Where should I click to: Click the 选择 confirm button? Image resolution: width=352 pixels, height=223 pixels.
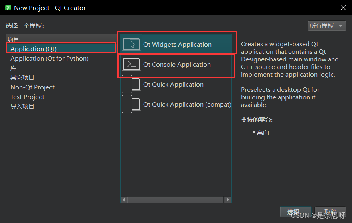[x=295, y=212]
